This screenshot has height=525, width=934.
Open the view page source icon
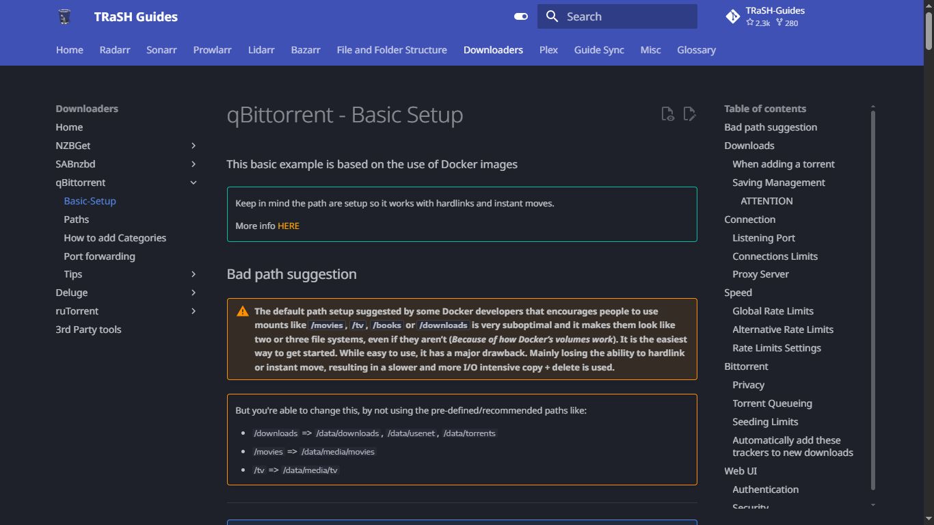668,114
